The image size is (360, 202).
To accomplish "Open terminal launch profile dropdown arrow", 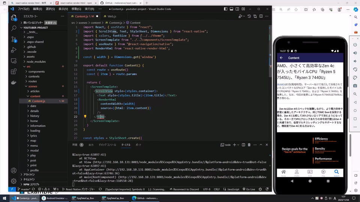I will 238,145.
